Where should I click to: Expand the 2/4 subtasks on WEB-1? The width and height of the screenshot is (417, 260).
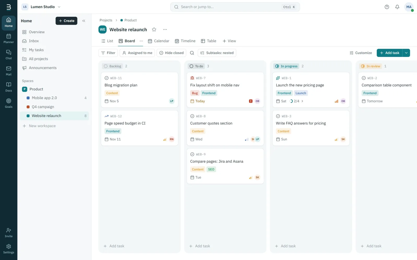click(297, 101)
